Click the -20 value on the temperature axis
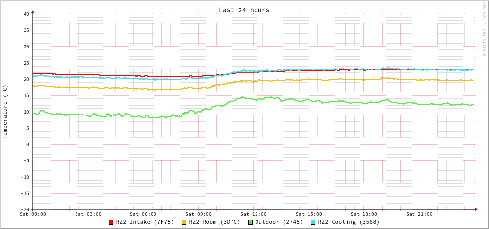Screen dimensions: 489x229 (x=25, y=209)
